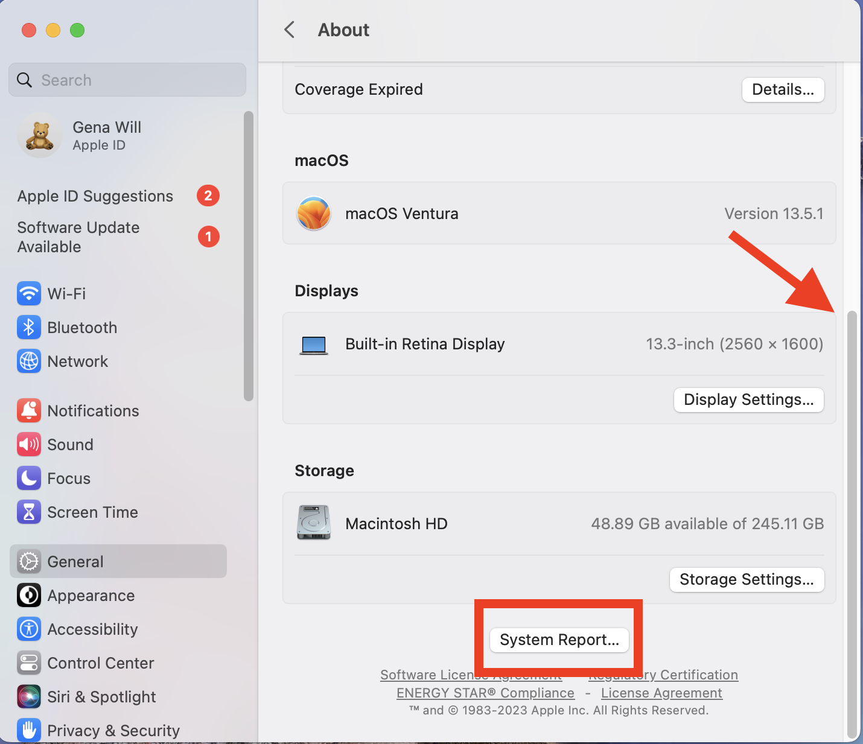The height and width of the screenshot is (744, 863).
Task: Click the sidebar scrollbar thumb
Action: (x=249, y=256)
